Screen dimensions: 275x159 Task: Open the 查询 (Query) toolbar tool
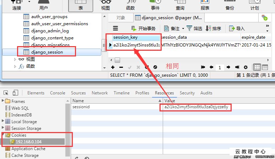(180, 5)
